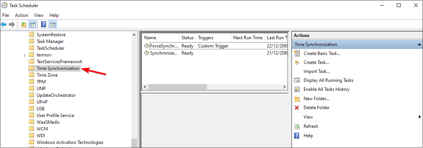The width and height of the screenshot is (423, 148).
Task: Click the Create Basic Task icon
Action: (x=297, y=53)
